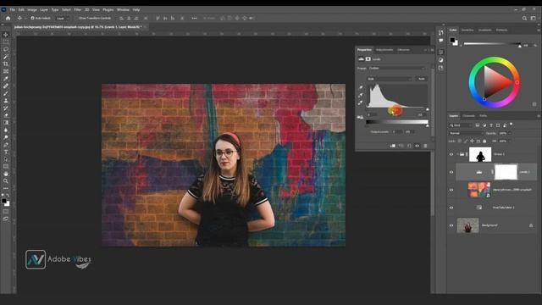Image resolution: width=542 pixels, height=305 pixels.
Task: Click the clip to layer icon in Properties
Action: click(393, 146)
